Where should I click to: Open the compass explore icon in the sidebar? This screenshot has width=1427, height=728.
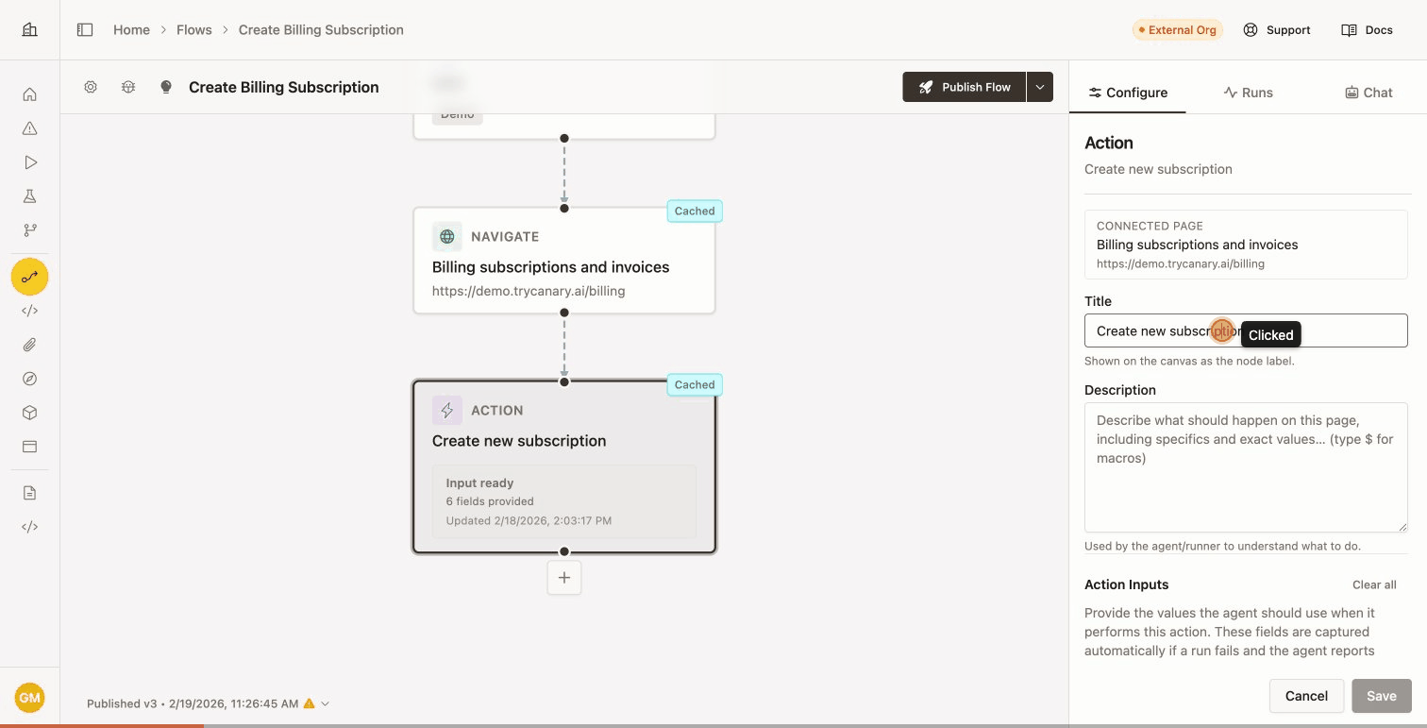pos(29,378)
